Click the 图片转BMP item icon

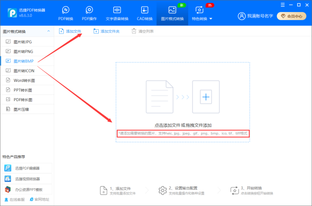click(8, 61)
